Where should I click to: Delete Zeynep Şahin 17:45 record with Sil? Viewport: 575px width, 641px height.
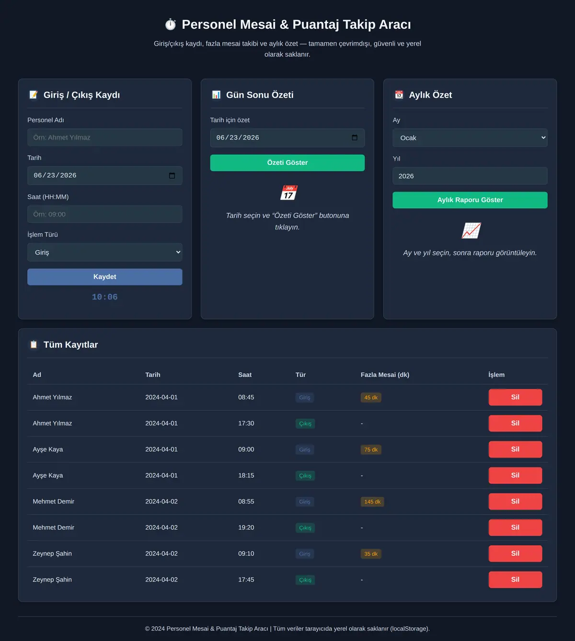tap(515, 580)
